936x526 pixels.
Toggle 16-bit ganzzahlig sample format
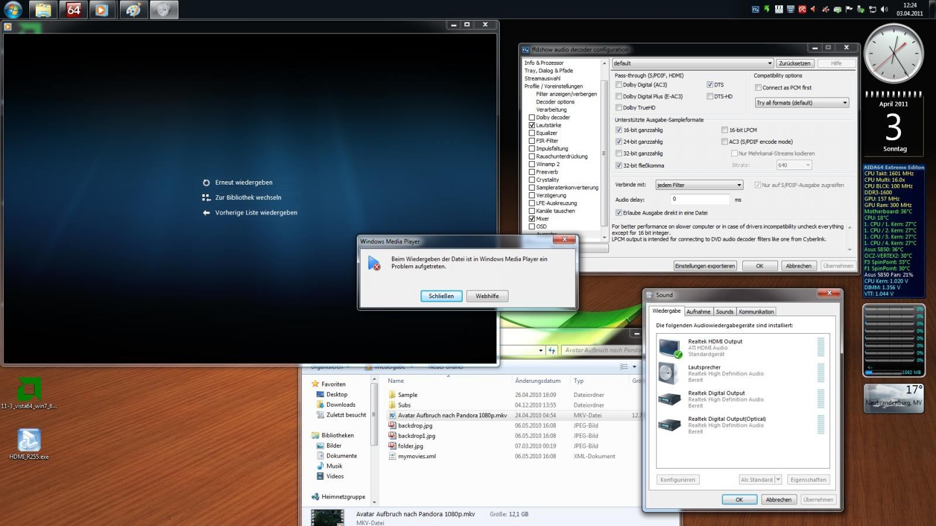tap(618, 130)
